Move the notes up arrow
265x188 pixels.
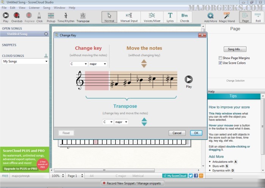click(x=144, y=61)
